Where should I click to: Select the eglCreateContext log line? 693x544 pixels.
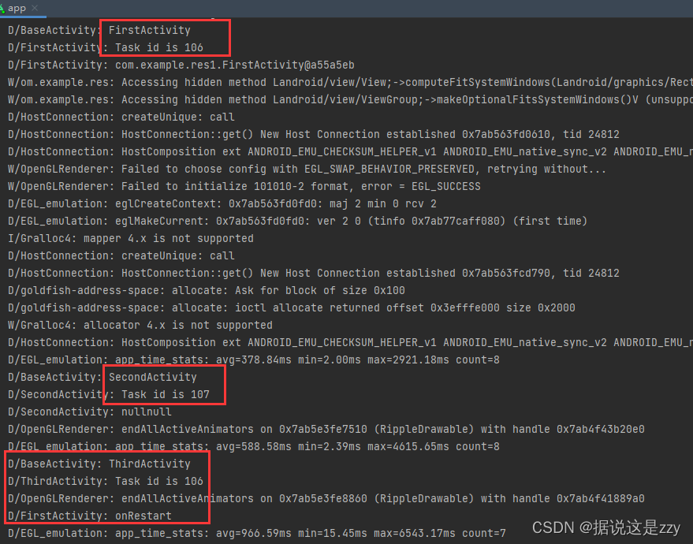point(222,203)
